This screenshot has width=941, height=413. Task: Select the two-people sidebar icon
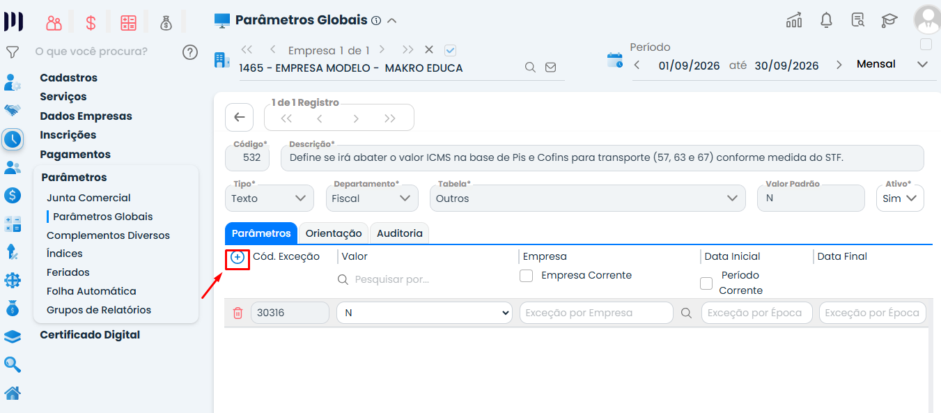coord(13,167)
